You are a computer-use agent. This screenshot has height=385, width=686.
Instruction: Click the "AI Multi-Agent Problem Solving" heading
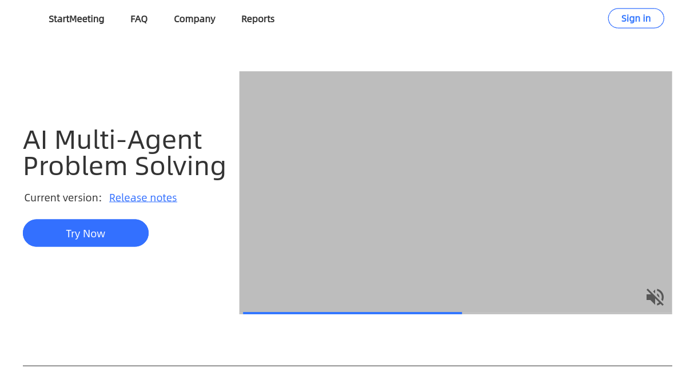tap(125, 153)
